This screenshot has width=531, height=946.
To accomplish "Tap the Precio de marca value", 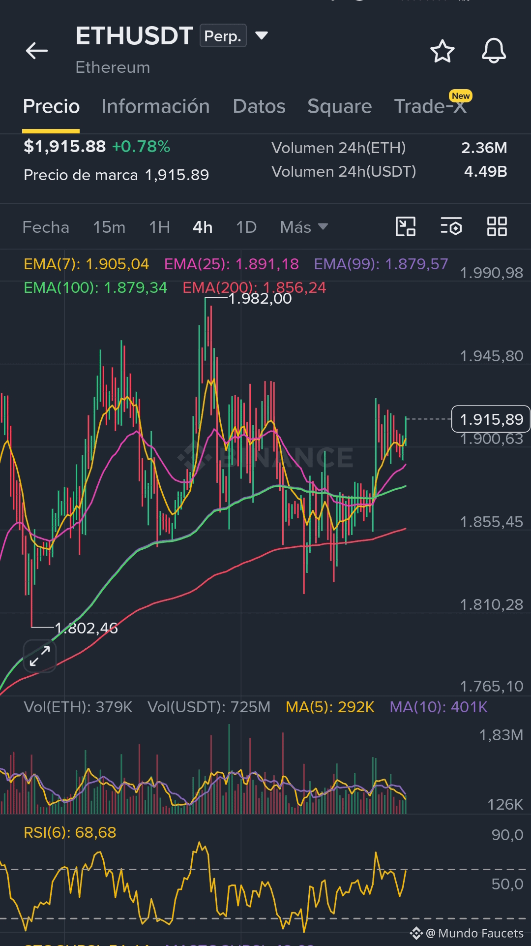I will [177, 175].
